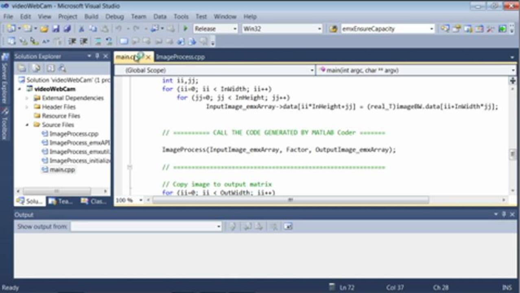Select main.cpp in Solution Explorer
The image size is (520, 293).
point(62,170)
